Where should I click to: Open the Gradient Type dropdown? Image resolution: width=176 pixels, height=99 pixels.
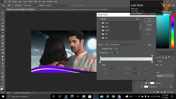[117, 49]
